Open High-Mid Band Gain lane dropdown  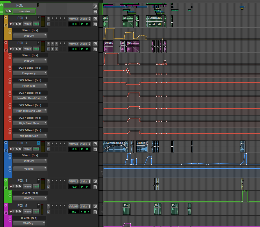point(30,111)
